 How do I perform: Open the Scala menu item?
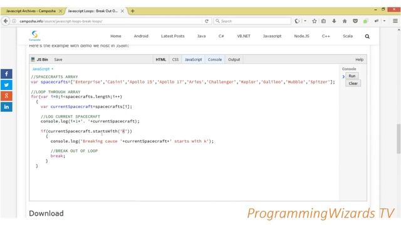pyautogui.click(x=348, y=36)
